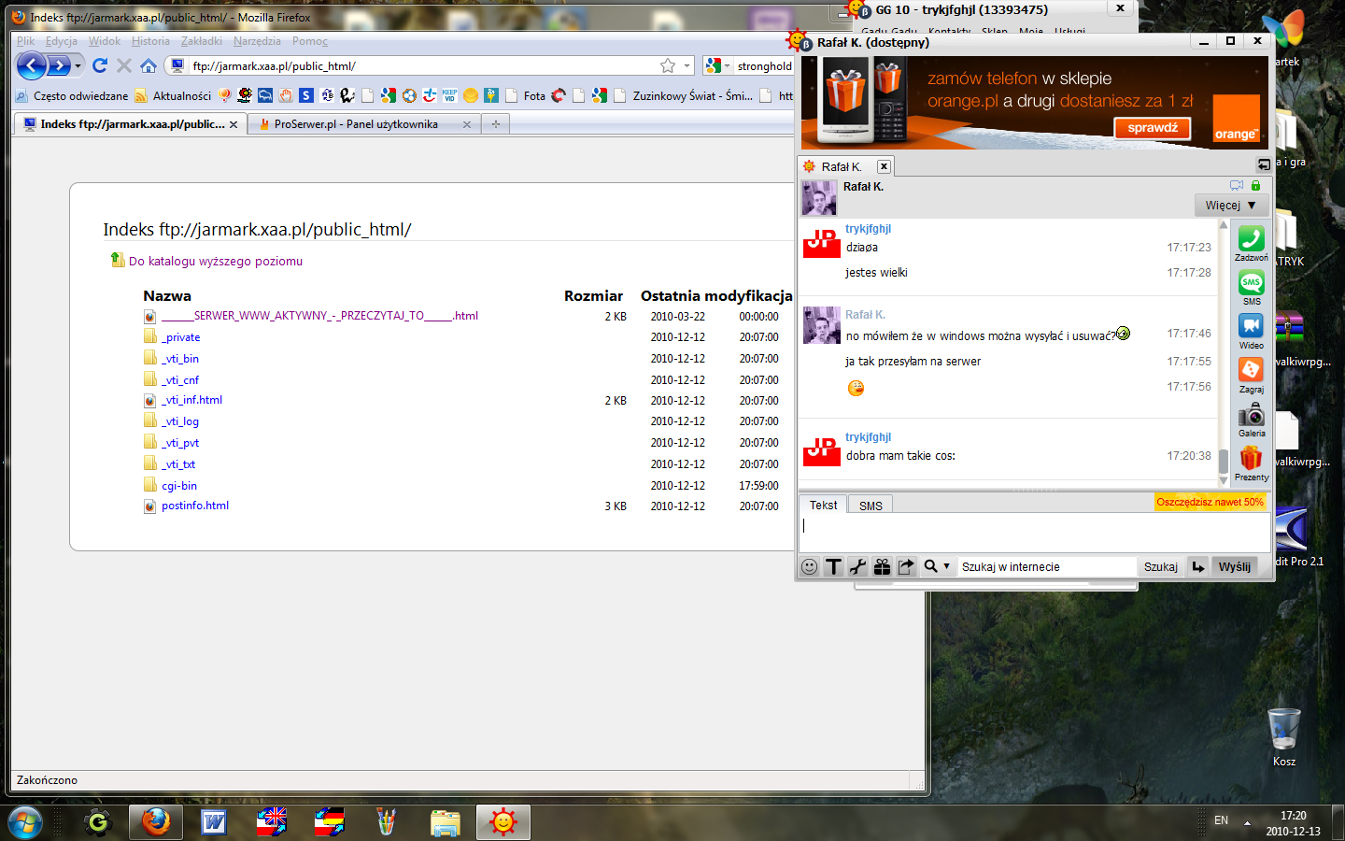The image size is (1345, 841).
Task: Click the Firefox home button
Action: click(x=149, y=65)
